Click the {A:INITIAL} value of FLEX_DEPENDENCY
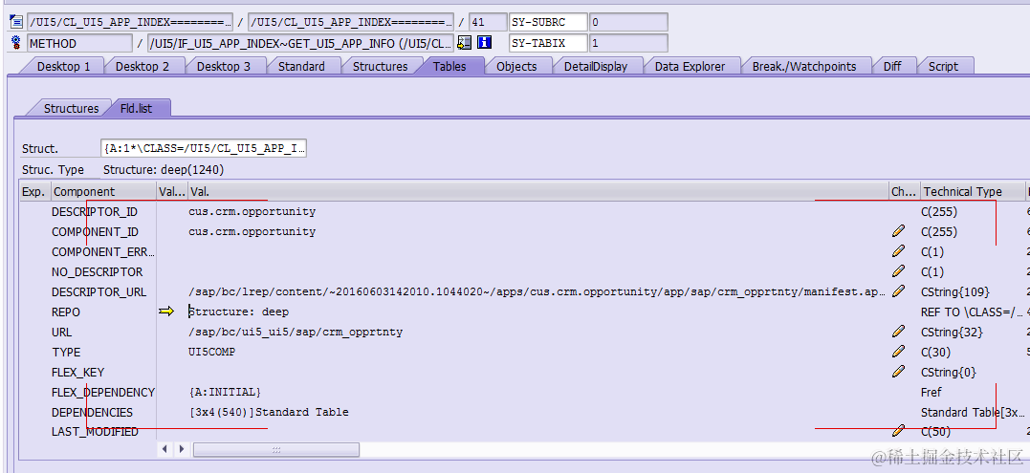This screenshot has width=1030, height=473. point(225,392)
